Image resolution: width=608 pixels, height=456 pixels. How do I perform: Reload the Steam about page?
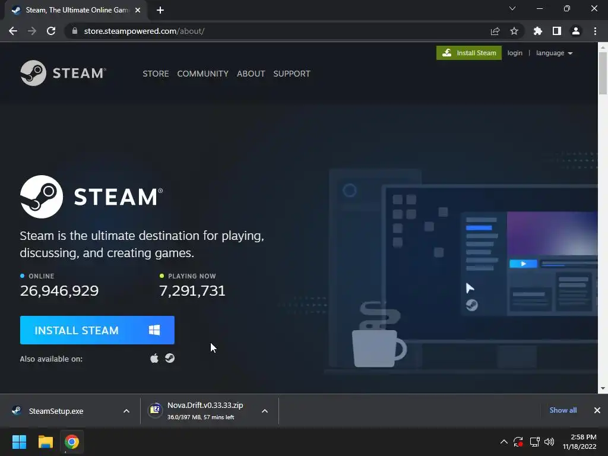[51, 31]
